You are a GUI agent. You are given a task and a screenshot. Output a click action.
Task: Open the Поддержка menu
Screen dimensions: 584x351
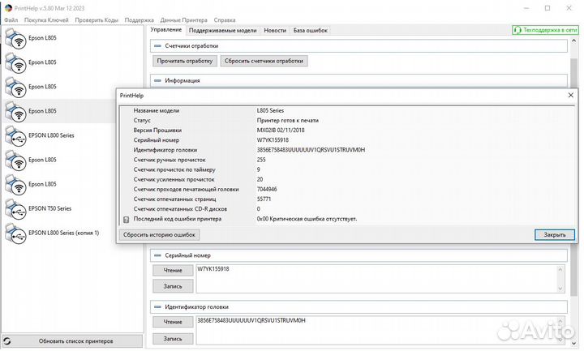139,20
